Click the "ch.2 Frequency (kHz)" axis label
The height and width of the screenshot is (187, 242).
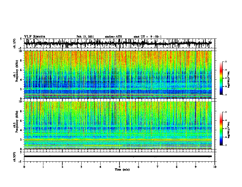point(16,122)
